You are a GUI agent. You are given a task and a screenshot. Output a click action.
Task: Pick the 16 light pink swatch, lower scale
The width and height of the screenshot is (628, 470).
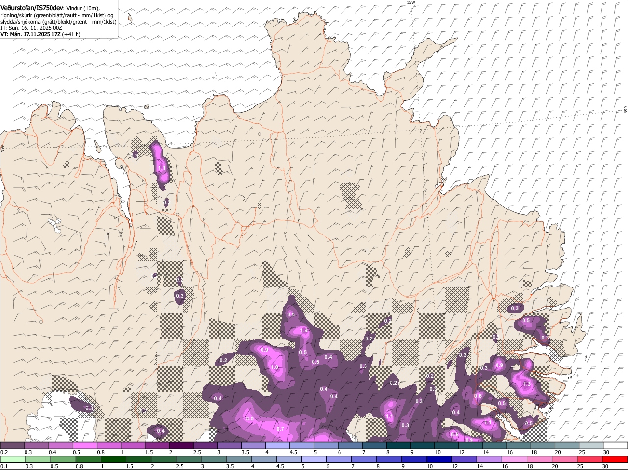coord(514,459)
